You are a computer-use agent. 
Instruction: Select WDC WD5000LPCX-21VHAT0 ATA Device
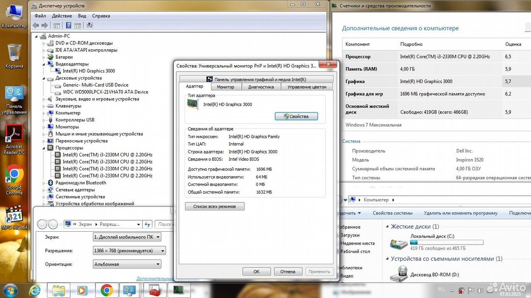click(x=105, y=92)
